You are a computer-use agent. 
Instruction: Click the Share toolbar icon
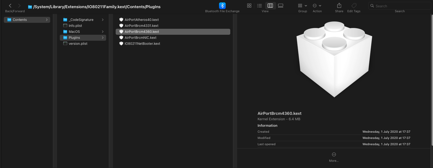pos(339,6)
